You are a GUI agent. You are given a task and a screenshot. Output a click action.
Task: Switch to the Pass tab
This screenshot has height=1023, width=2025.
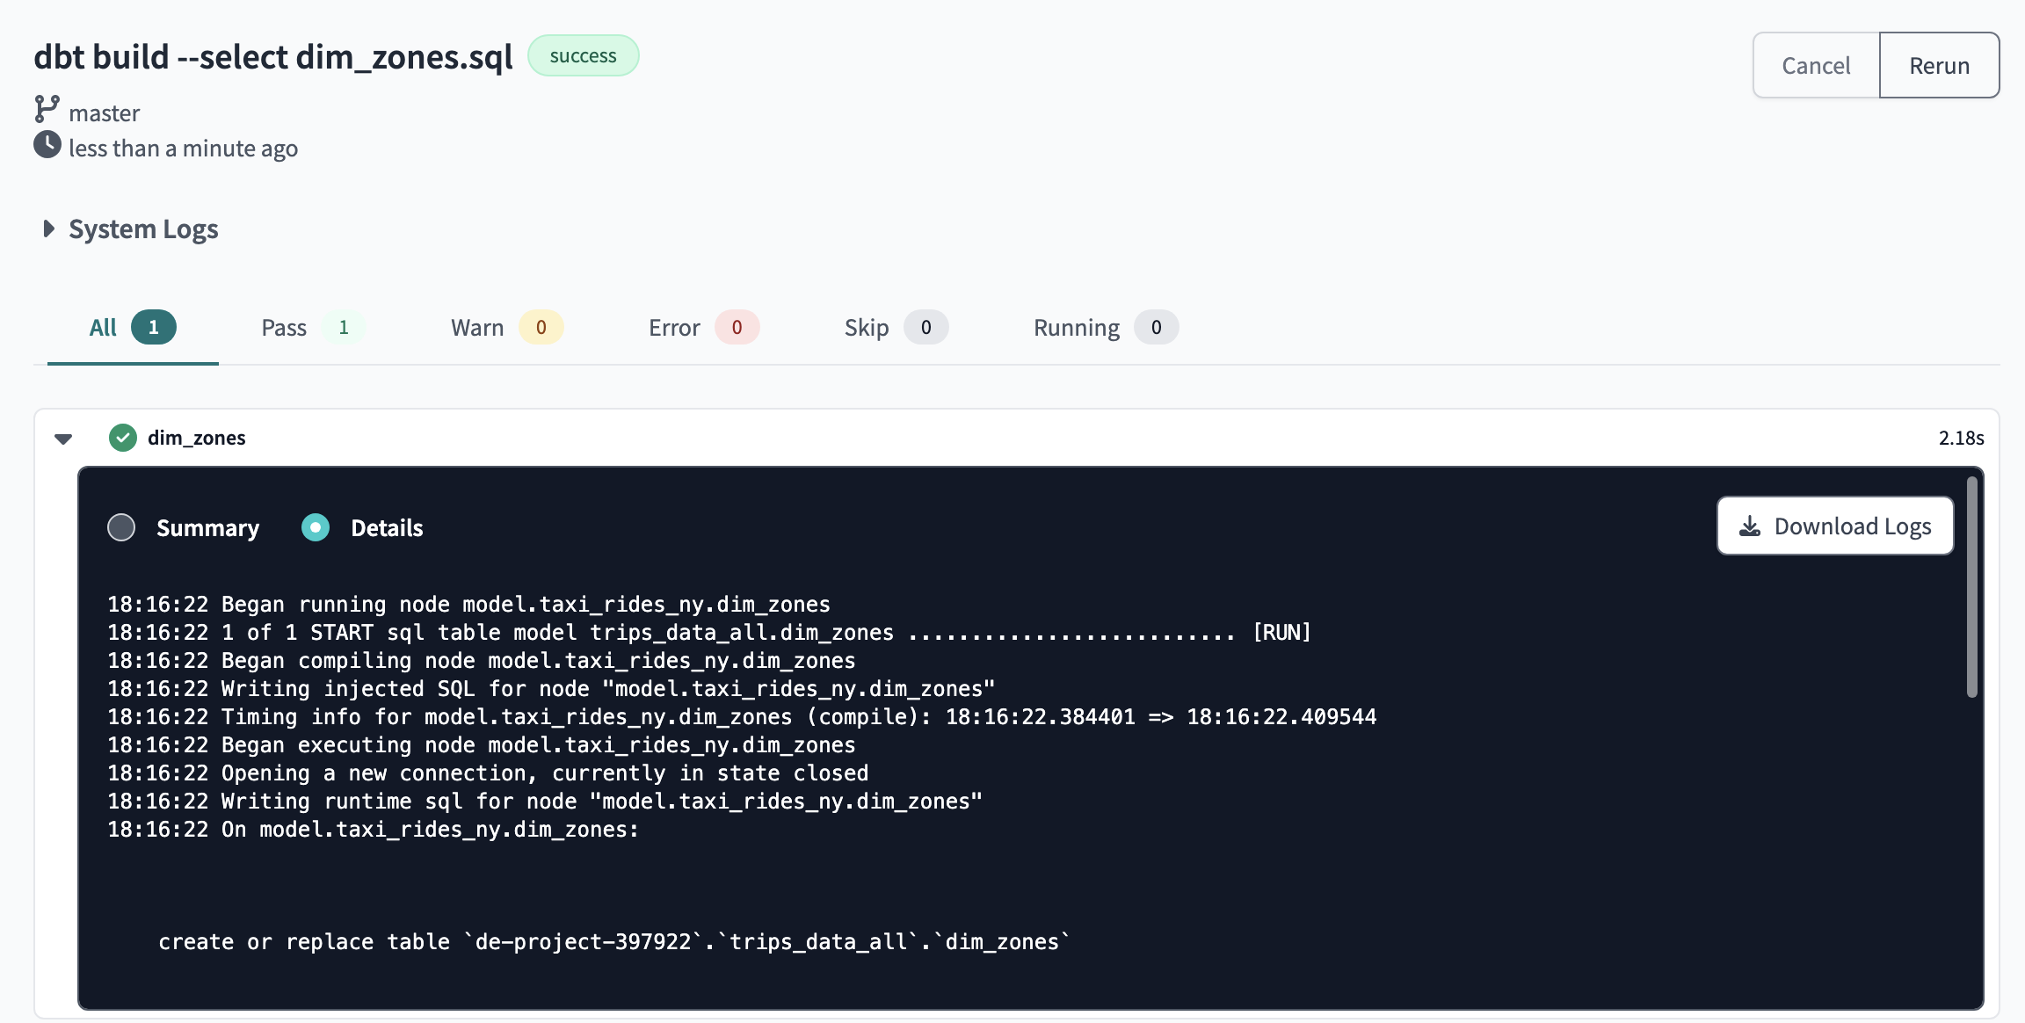pyautogui.click(x=313, y=328)
